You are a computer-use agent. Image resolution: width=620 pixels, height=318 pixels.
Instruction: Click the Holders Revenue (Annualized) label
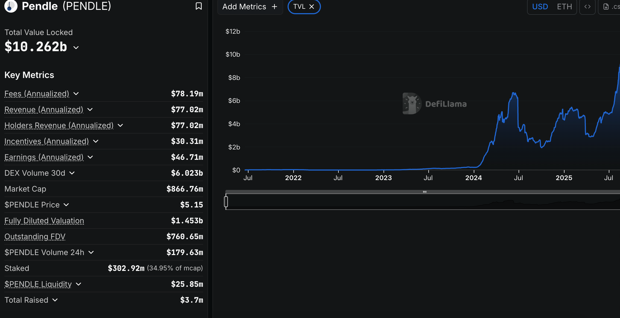pos(59,126)
